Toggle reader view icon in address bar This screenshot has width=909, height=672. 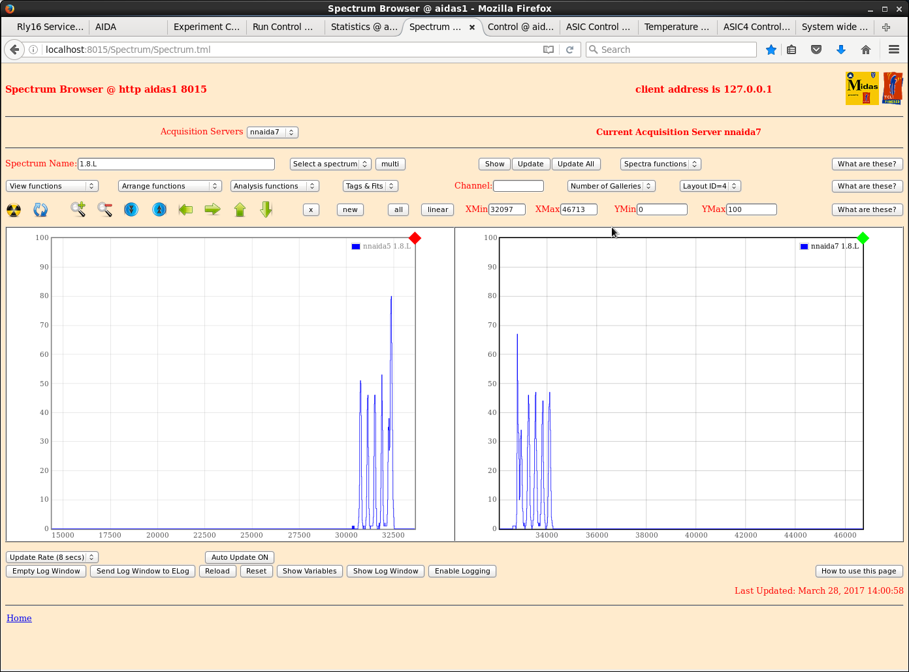pyautogui.click(x=549, y=50)
